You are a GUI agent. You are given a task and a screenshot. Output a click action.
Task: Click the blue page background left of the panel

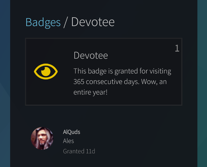5,83
